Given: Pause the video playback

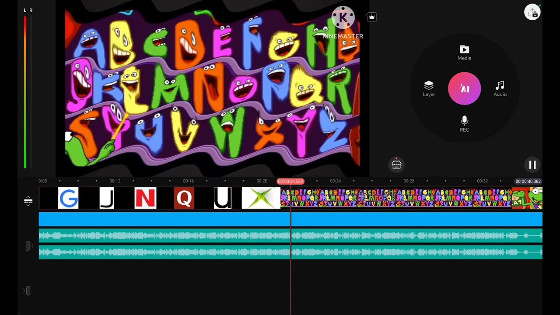Looking at the screenshot, I should [x=532, y=165].
